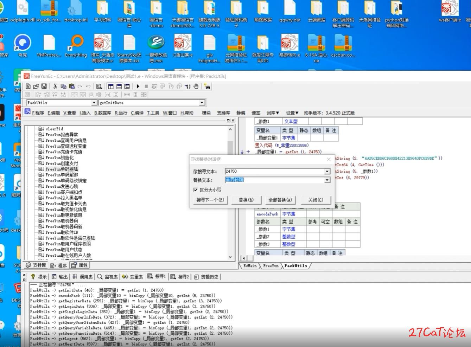
Task: Click the Copy toolbar icon
Action: click(63, 86)
